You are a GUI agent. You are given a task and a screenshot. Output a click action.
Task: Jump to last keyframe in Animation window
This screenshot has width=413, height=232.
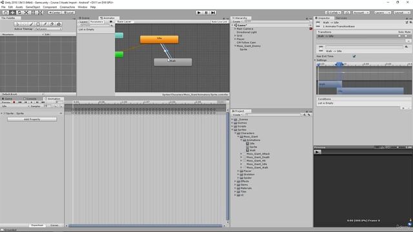tap(43, 102)
